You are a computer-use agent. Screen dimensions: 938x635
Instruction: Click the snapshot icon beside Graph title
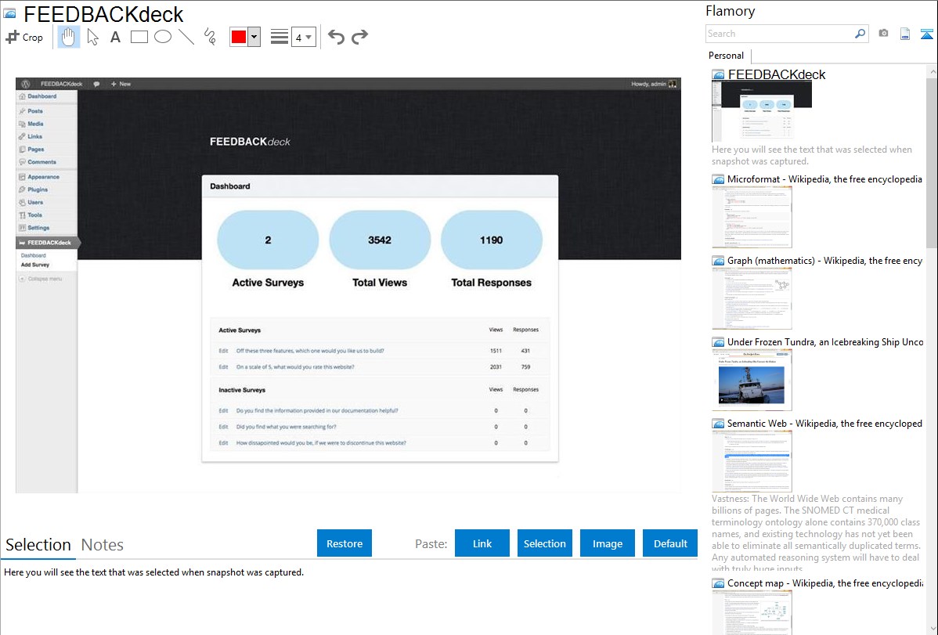tap(718, 261)
